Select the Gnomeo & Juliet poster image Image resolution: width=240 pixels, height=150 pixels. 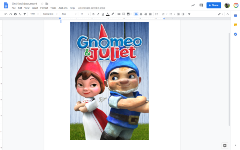[109, 81]
